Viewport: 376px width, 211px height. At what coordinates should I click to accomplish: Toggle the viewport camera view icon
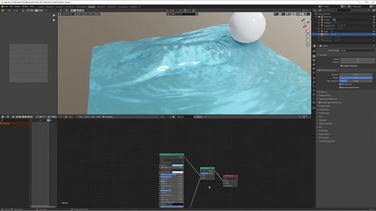tap(308, 40)
